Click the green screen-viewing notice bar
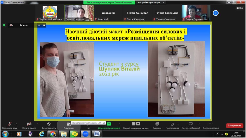This screenshot has height=138, width=246. [109, 2]
